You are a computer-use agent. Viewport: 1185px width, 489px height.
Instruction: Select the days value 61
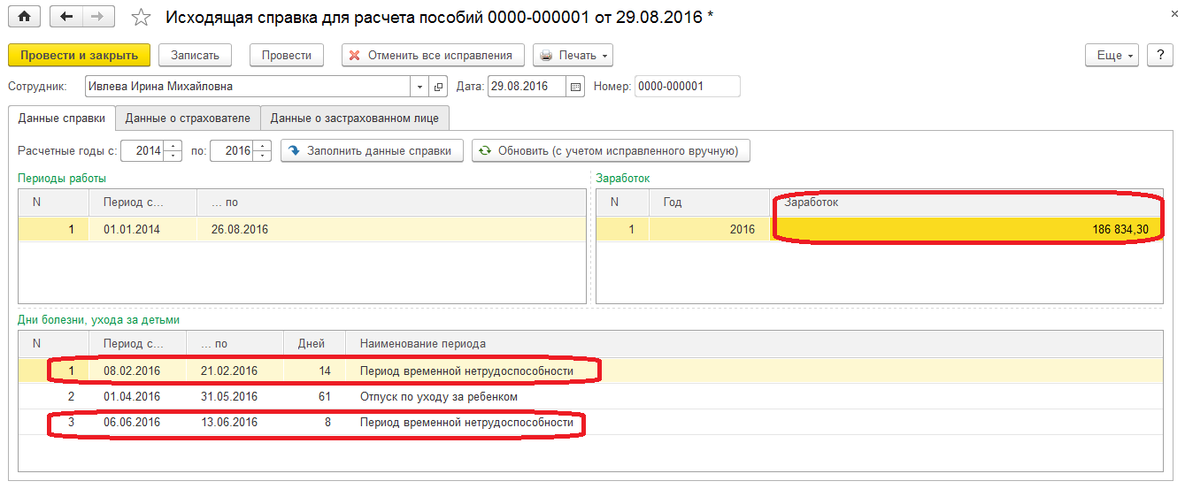pyautogui.click(x=314, y=396)
